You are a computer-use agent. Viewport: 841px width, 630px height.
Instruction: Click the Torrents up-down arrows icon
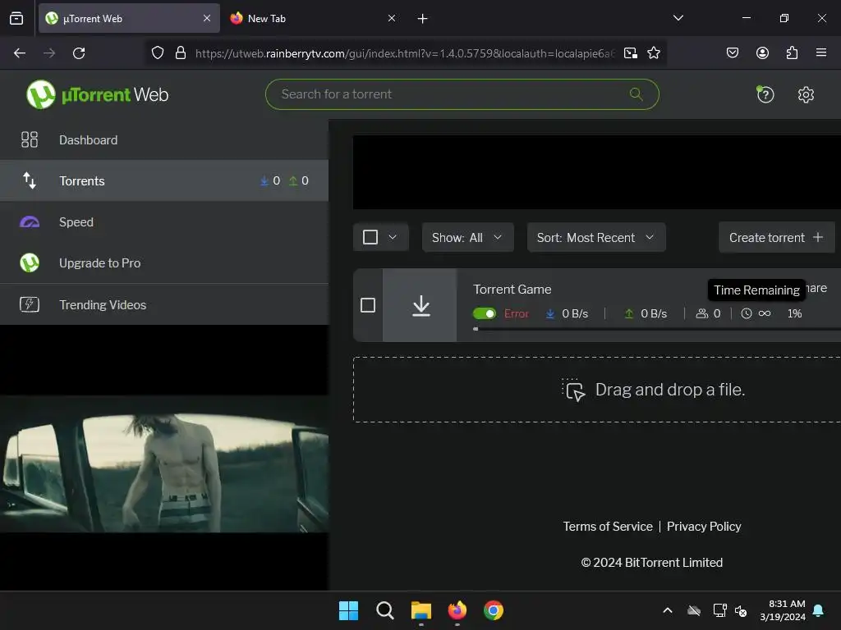(x=30, y=180)
